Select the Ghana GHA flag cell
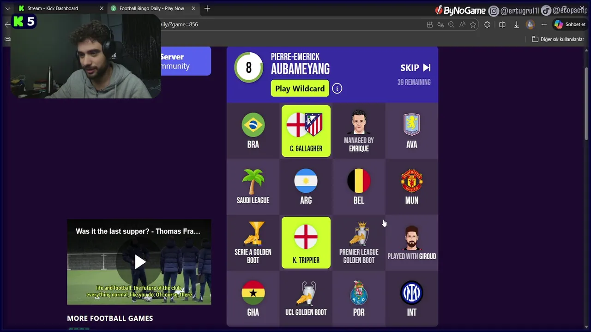Screen dimensions: 591x332 pos(253,299)
